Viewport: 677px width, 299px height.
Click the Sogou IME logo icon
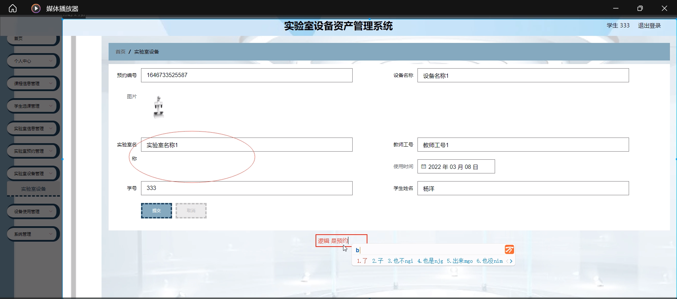click(509, 250)
